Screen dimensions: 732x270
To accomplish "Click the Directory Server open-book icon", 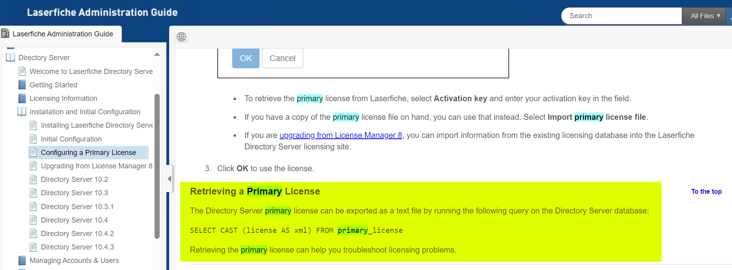I will pos(11,58).
